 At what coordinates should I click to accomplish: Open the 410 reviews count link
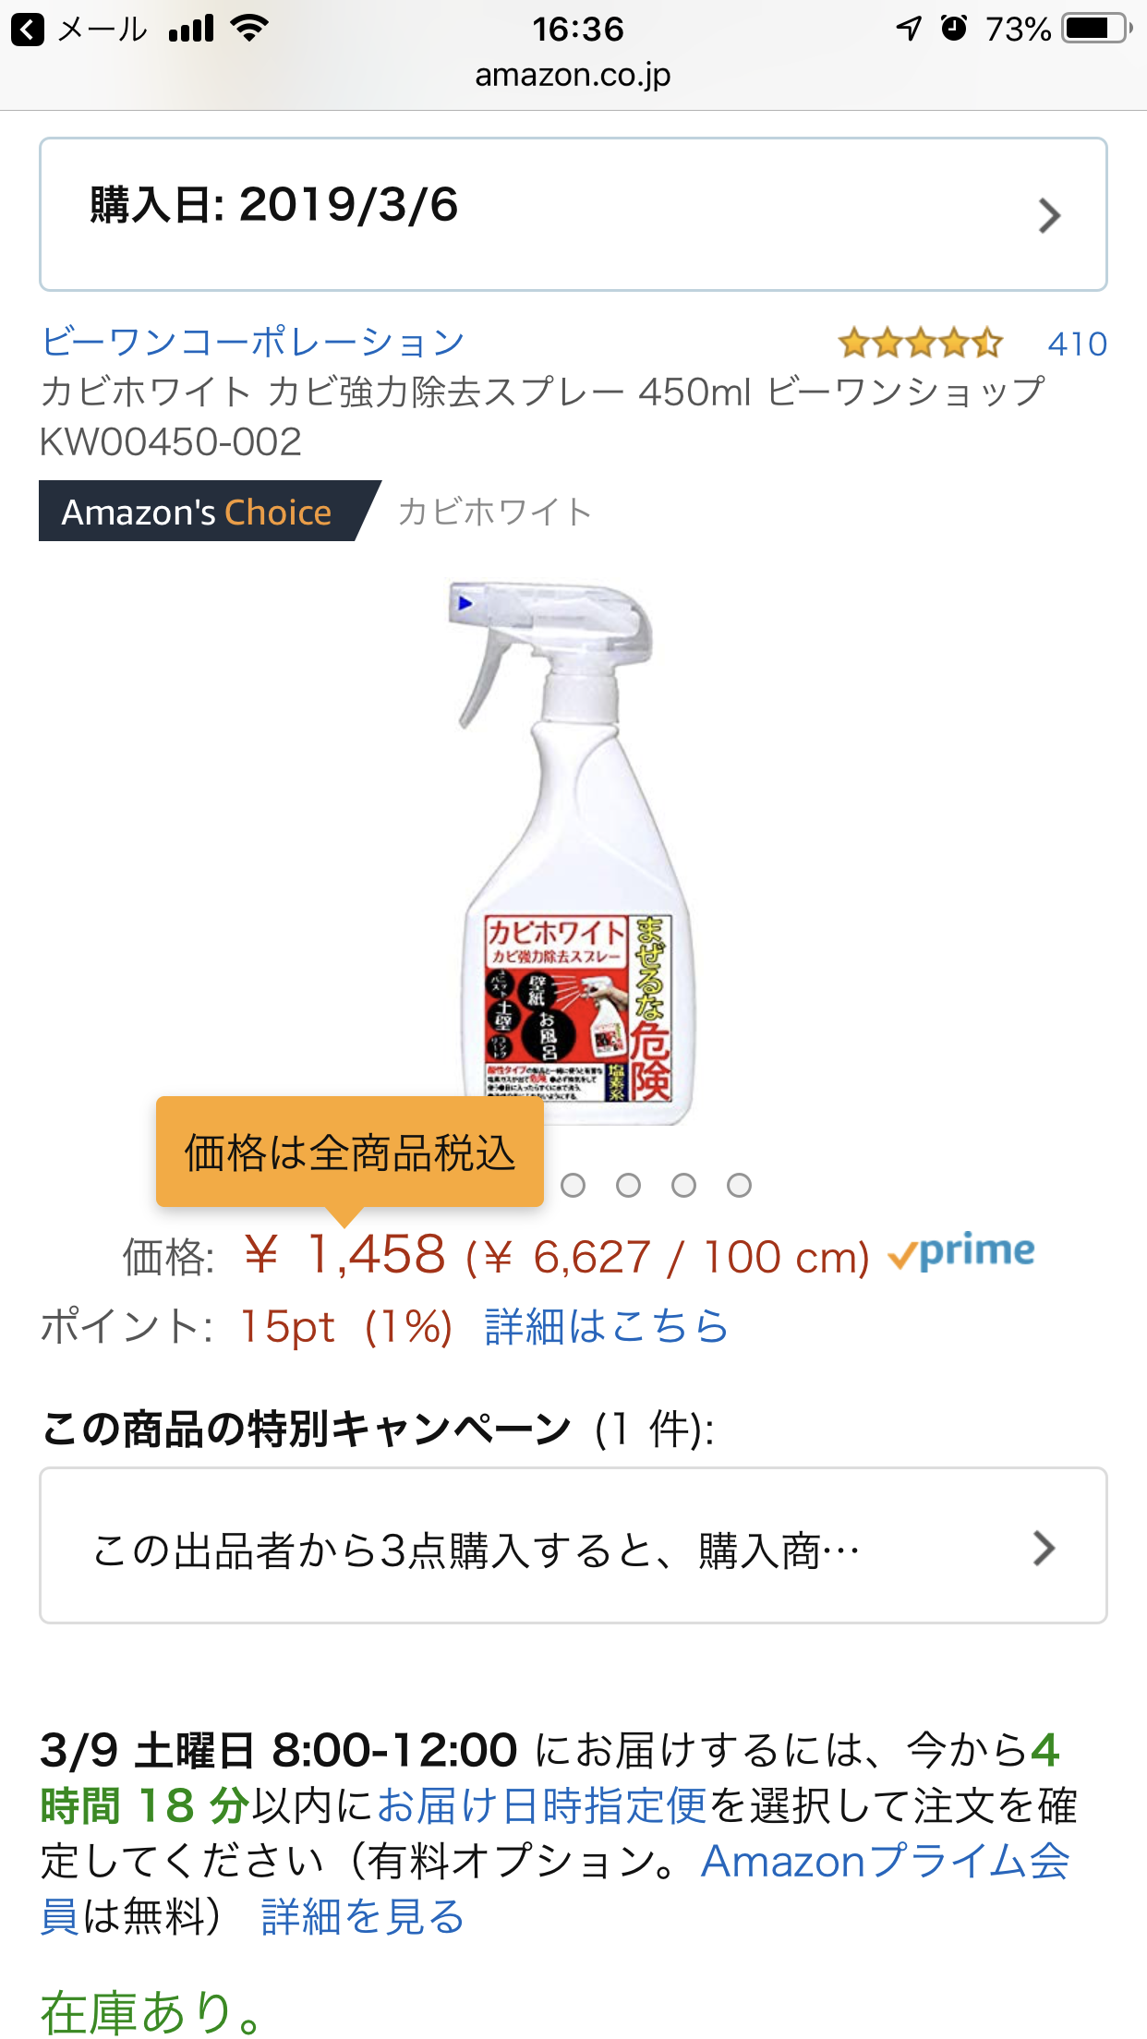pyautogui.click(x=1077, y=344)
